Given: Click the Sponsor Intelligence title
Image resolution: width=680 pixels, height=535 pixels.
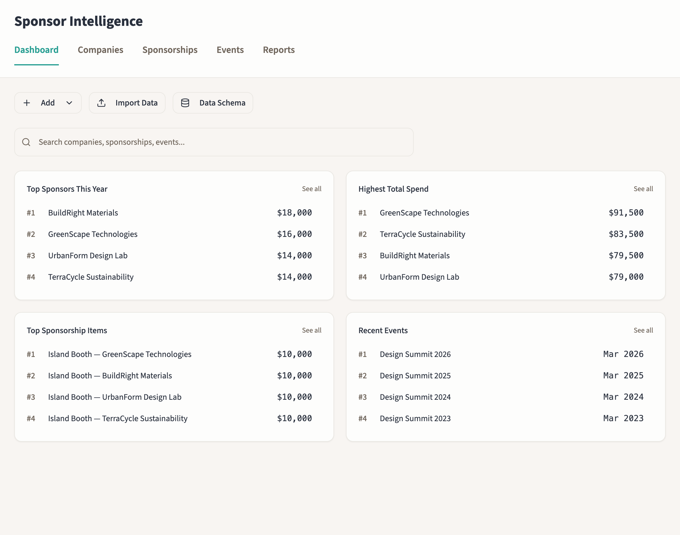Looking at the screenshot, I should 79,21.
